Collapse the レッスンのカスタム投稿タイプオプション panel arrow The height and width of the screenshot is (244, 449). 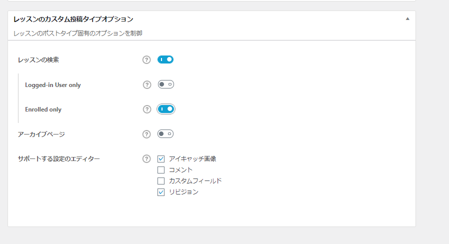pos(407,19)
